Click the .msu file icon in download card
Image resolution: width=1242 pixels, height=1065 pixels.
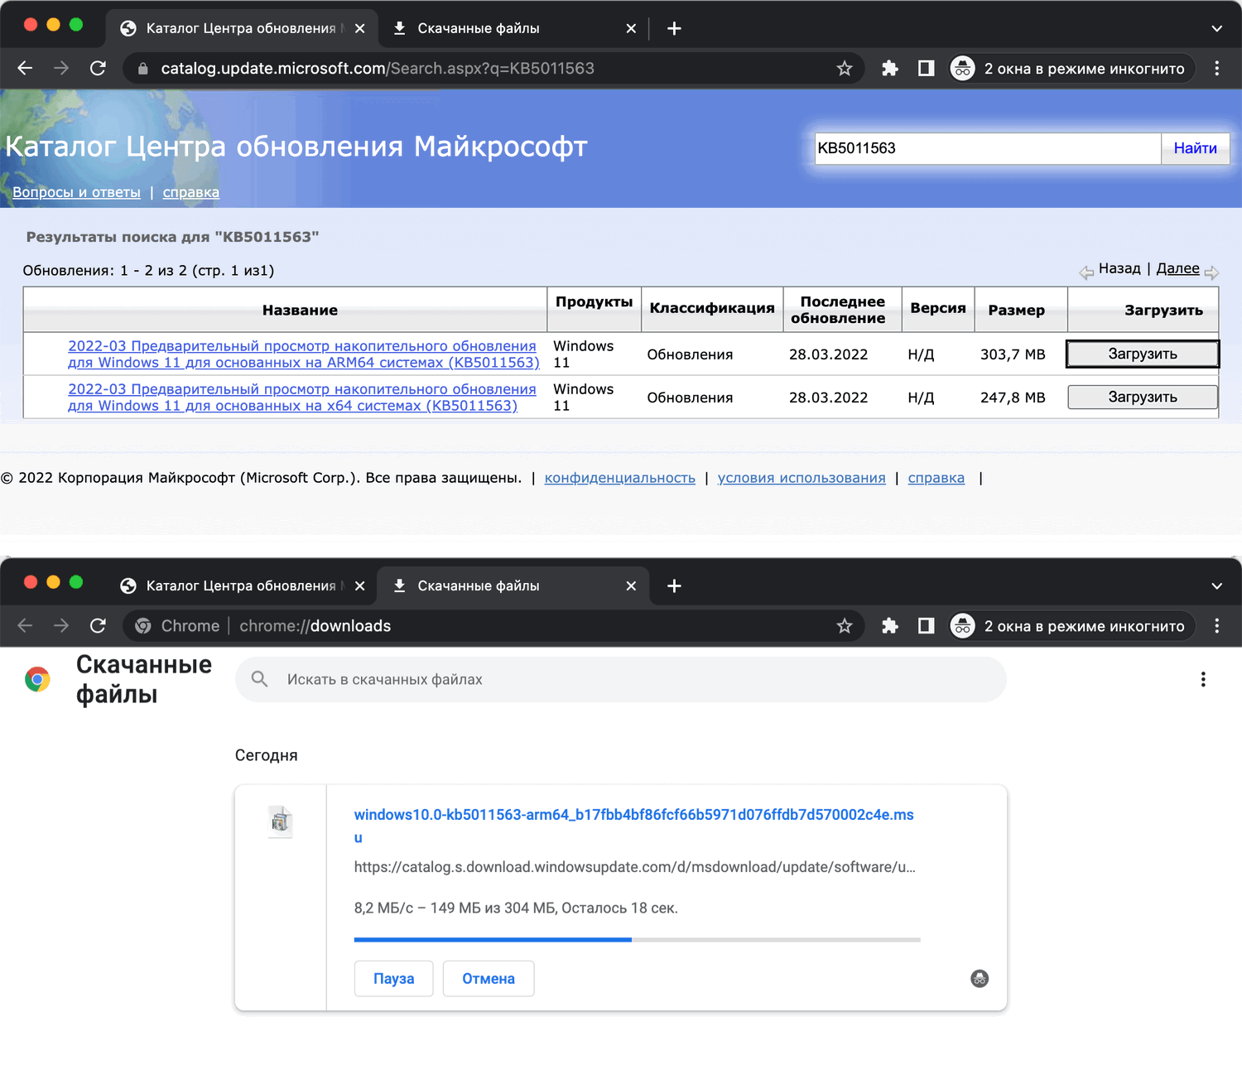point(281,822)
